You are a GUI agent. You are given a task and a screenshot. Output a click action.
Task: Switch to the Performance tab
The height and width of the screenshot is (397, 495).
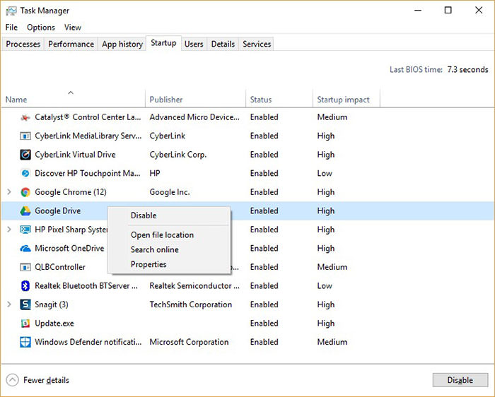[x=71, y=44]
